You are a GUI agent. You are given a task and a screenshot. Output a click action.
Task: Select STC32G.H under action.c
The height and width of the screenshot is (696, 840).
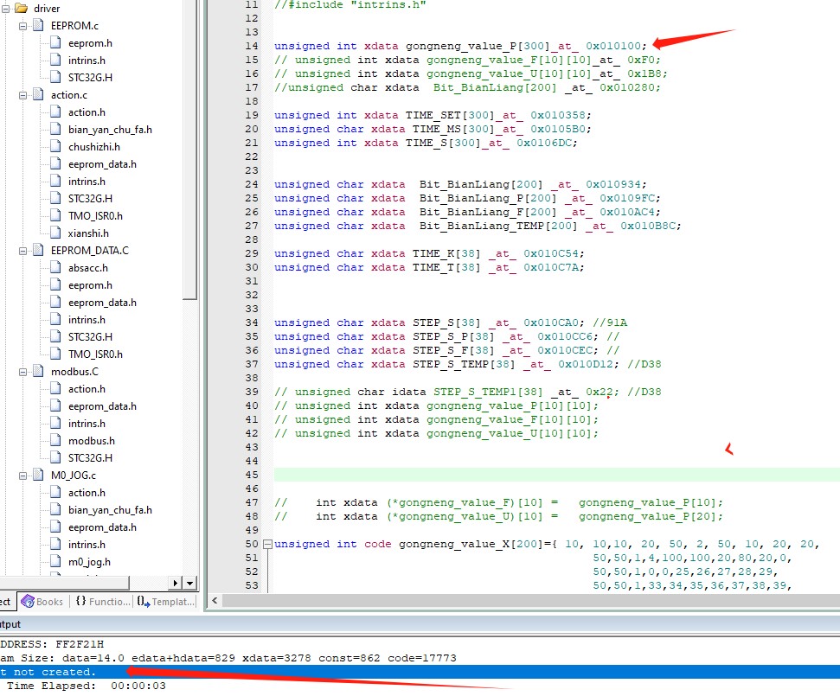pos(90,199)
